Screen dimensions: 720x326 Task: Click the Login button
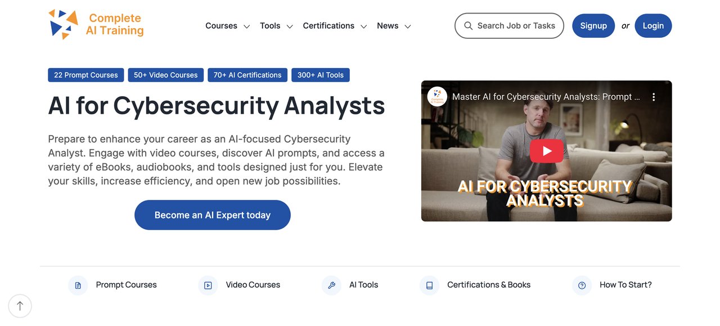tap(653, 26)
